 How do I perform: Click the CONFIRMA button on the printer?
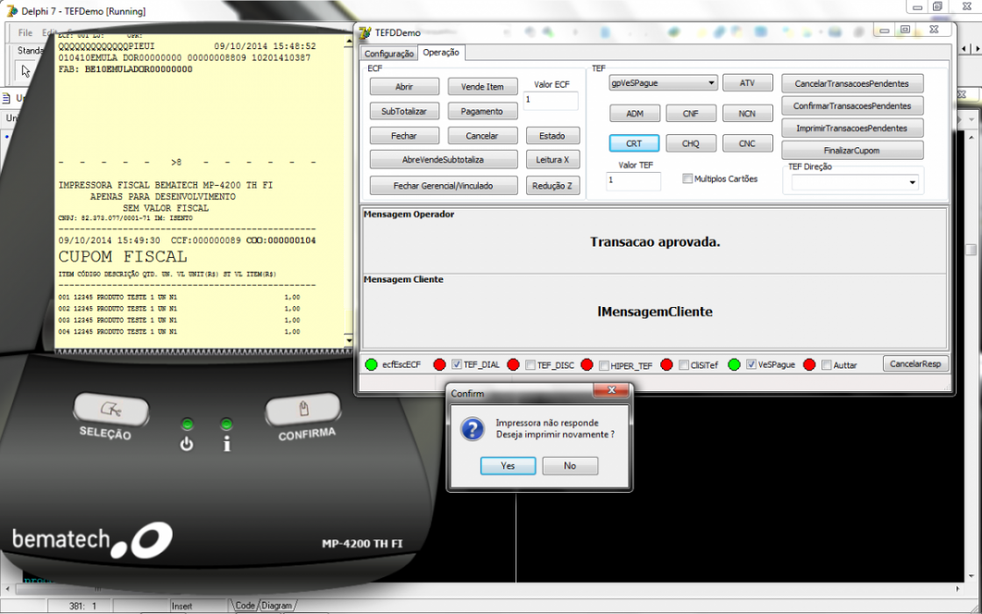[303, 410]
